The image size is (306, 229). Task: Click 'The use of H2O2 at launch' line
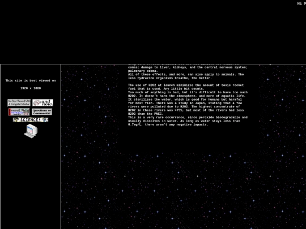186,85
